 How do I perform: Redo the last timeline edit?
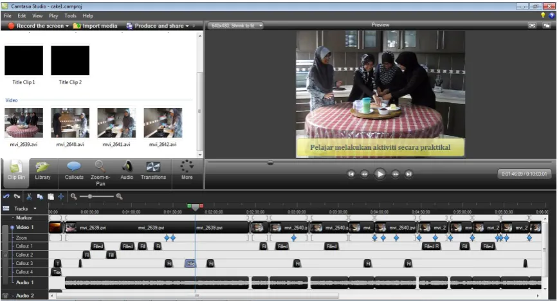17,197
